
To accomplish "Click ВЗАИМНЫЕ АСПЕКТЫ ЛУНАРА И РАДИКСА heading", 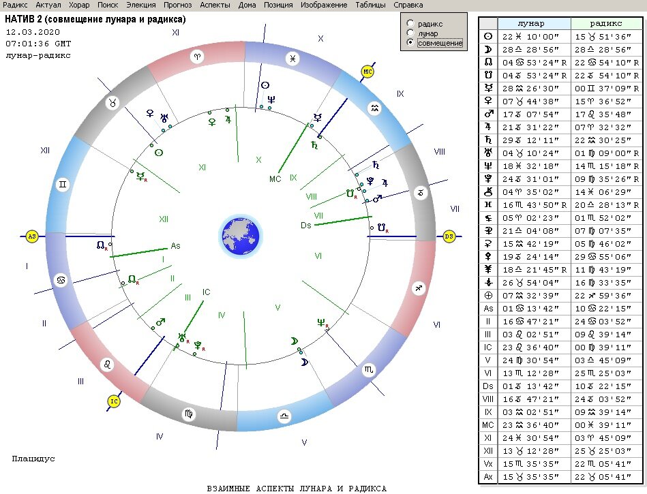I will (297, 489).
